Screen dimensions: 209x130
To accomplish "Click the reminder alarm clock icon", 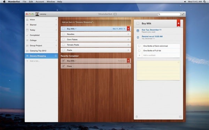I will tap(138, 37).
